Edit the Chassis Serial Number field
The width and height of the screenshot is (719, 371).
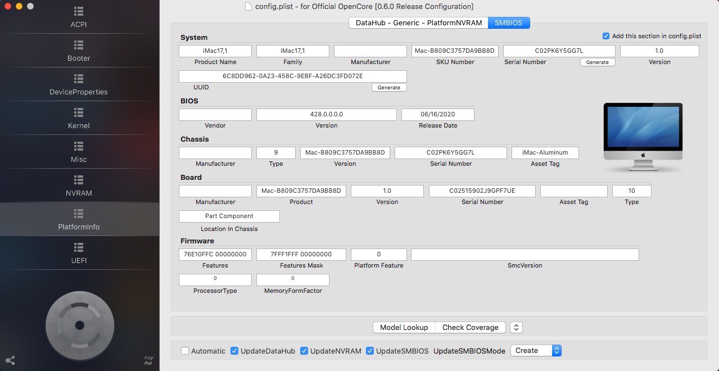[451, 153]
